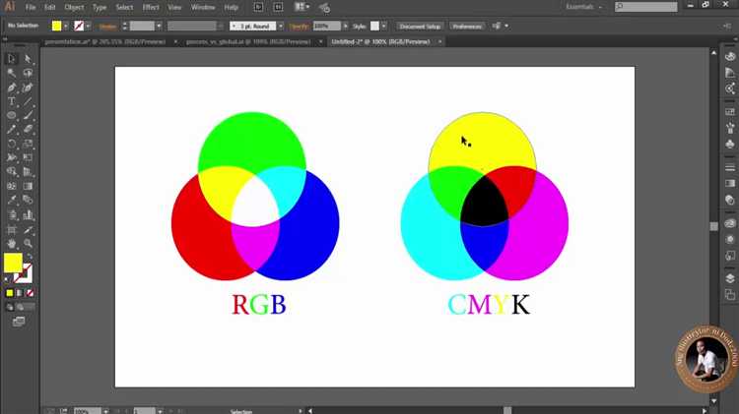Reset to default fill and stroke
739x414 pixels.
[x=7, y=280]
